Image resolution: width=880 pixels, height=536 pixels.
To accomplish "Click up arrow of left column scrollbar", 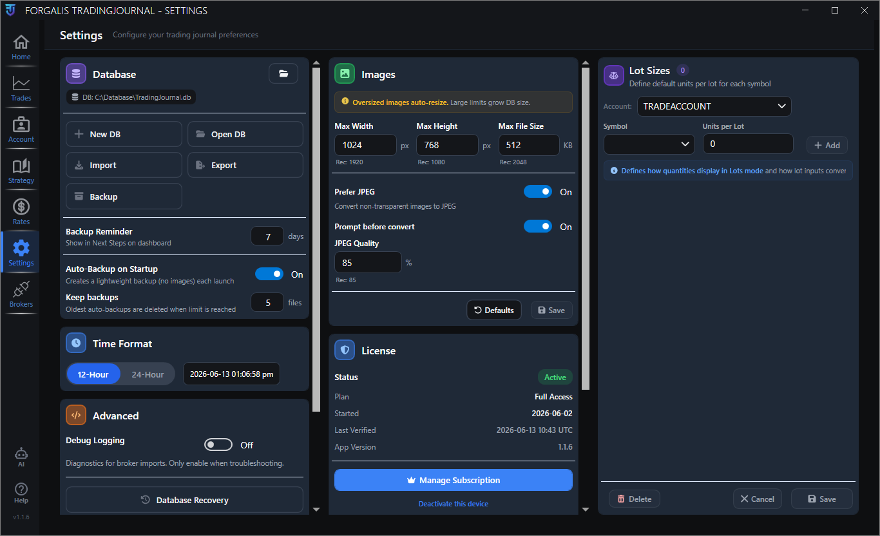I will click(316, 62).
